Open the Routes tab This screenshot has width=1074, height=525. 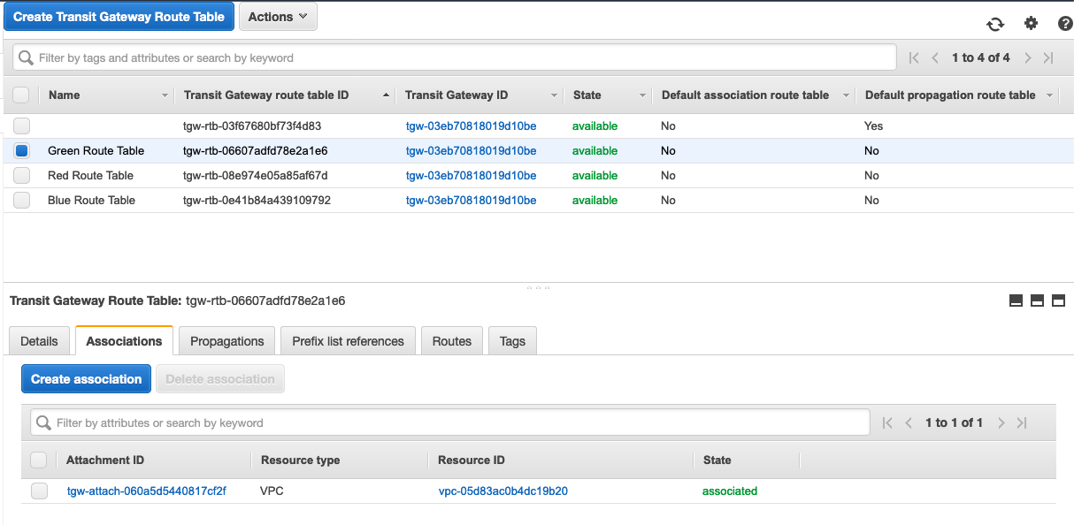coord(451,341)
